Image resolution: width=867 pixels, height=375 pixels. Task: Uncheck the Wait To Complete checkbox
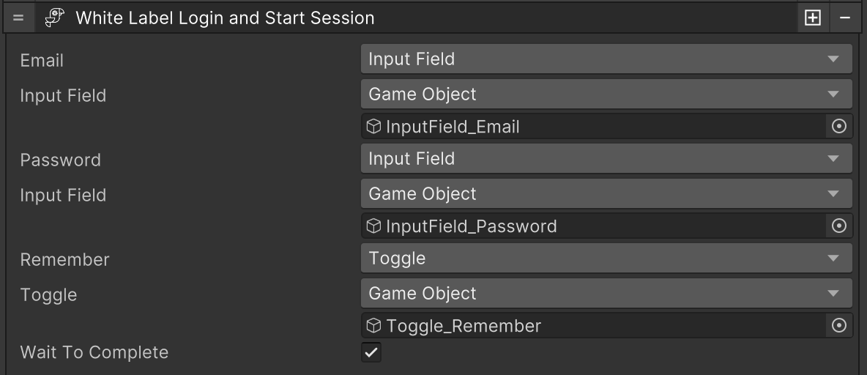click(372, 352)
